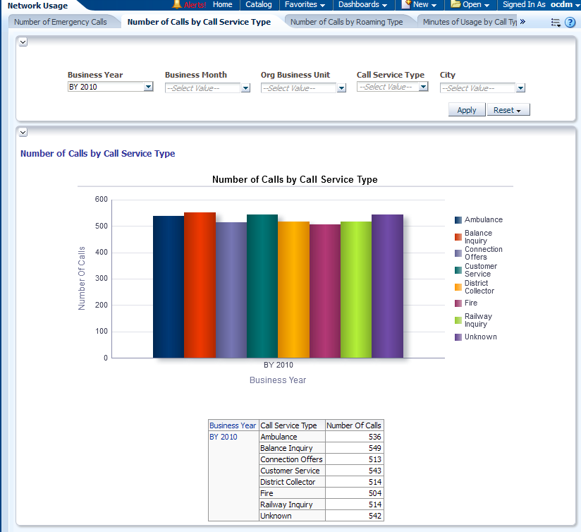Open the Favorites menu
This screenshot has height=532, width=581.
[305, 5]
